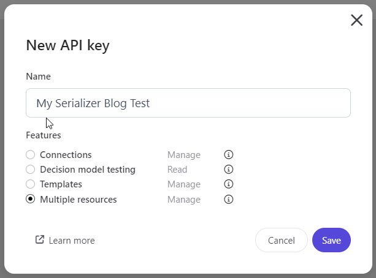
Task: Click the info icon for Connections
Action: coord(229,155)
